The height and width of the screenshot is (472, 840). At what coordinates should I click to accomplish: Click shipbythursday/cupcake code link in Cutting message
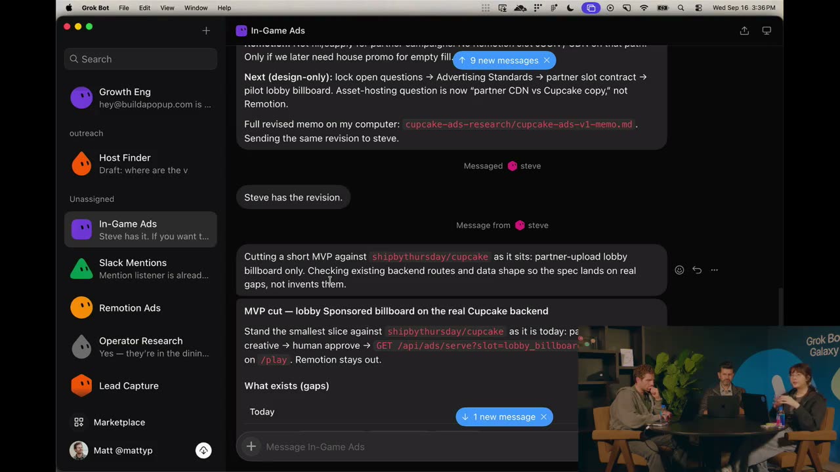430,256
